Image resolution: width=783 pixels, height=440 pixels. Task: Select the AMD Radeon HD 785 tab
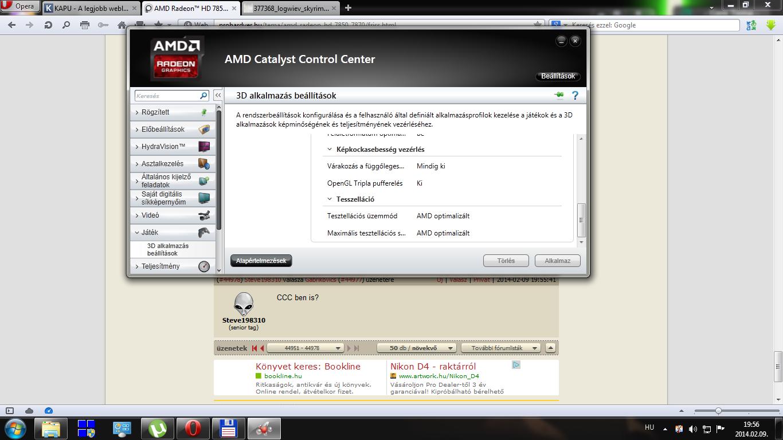click(190, 8)
